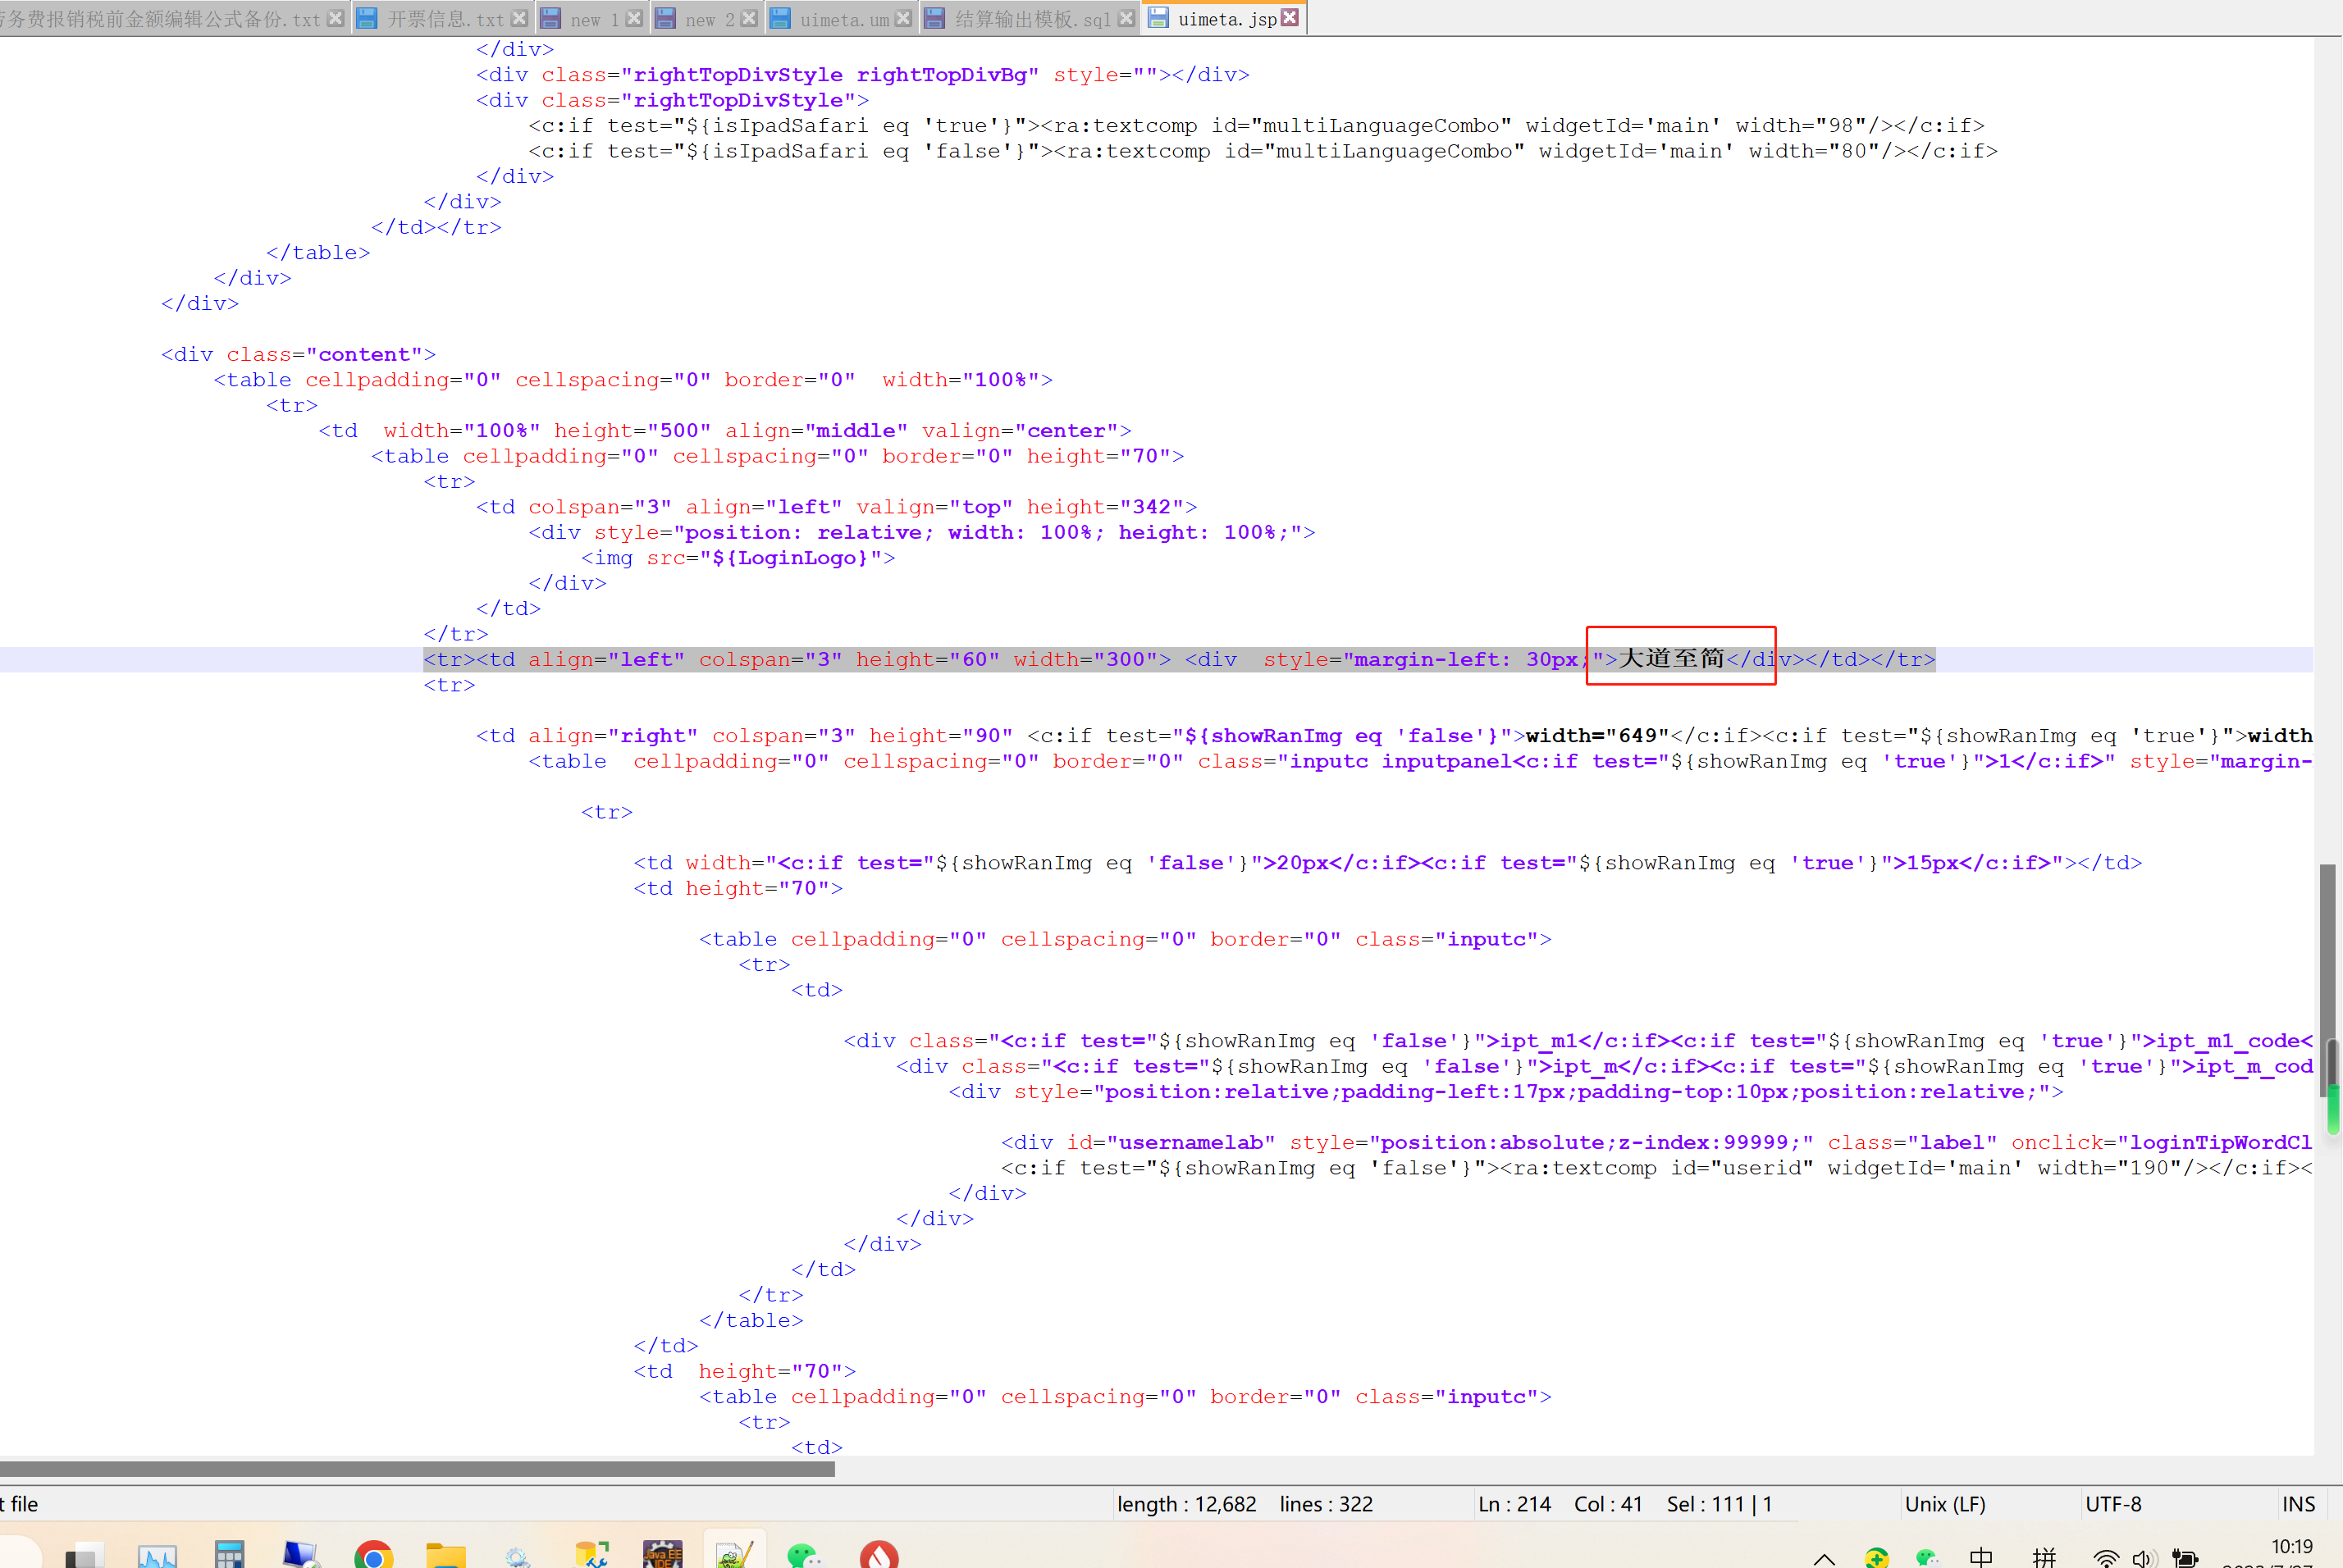Screen dimensions: 2343x1568
Task: Open Google Chrome from the taskbar
Action: pos(373,1554)
